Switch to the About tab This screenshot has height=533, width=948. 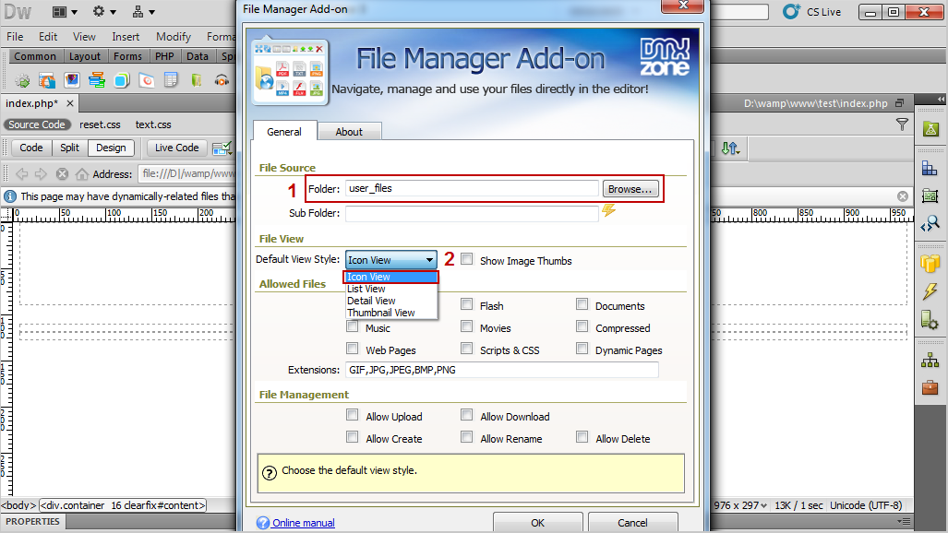click(349, 132)
